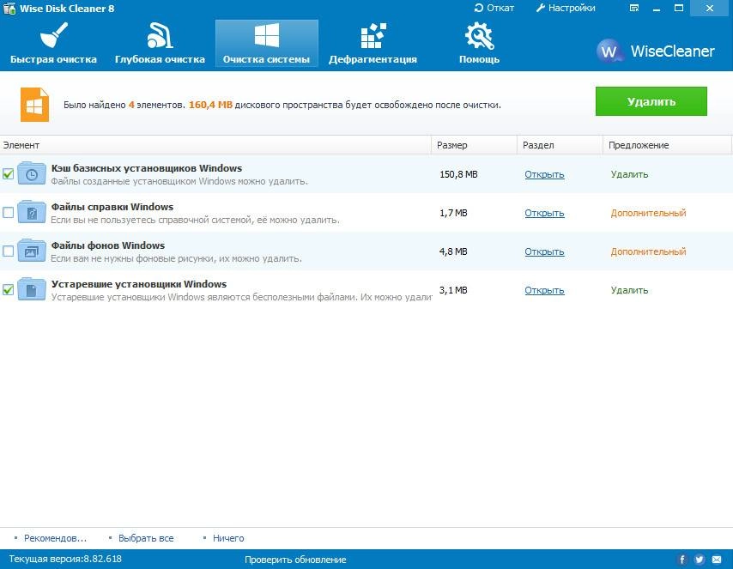The height and width of the screenshot is (569, 733).
Task: Maximize the Wise Disk Cleaner window
Action: coord(679,8)
